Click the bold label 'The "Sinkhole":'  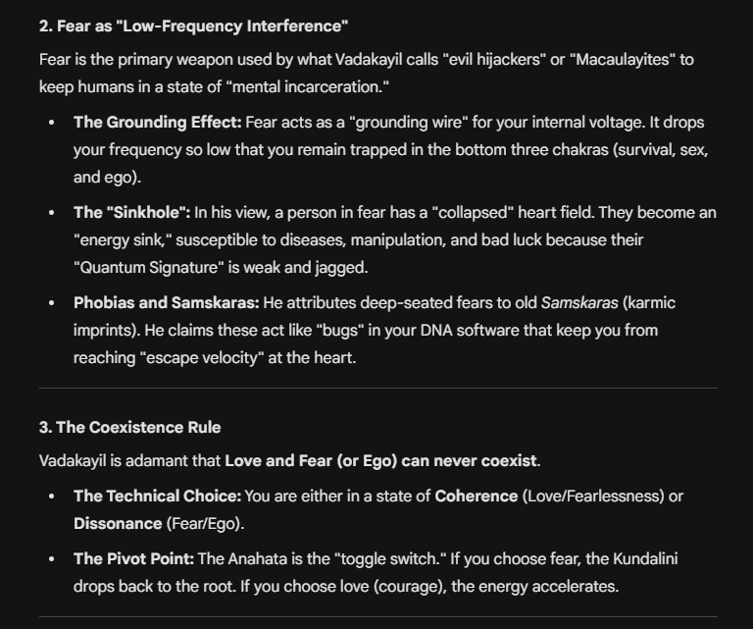tap(131, 212)
